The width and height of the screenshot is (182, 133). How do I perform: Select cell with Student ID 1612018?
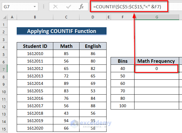click(35, 113)
